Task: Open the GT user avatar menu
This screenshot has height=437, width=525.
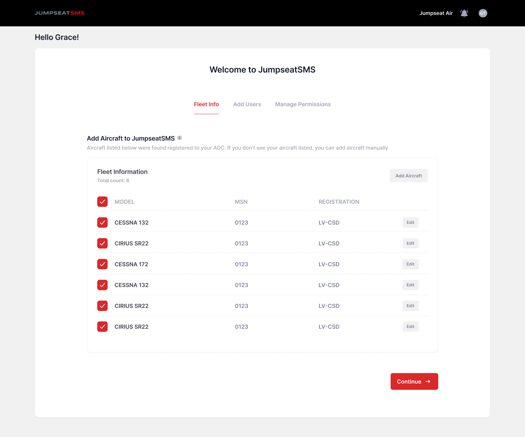Action: pos(483,13)
